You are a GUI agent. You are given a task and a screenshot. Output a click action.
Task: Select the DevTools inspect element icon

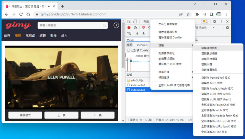click(129, 22)
